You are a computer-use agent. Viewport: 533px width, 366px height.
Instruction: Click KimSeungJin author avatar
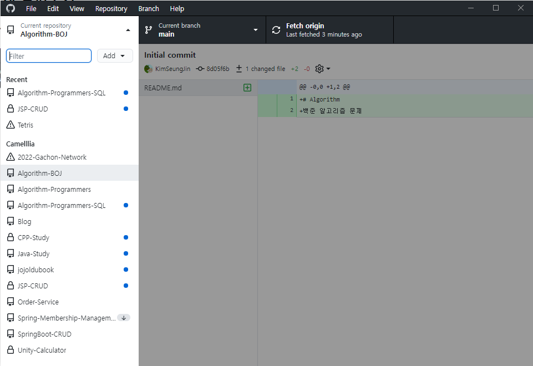[148, 69]
